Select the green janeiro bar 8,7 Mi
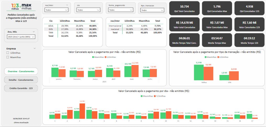Image resolution: width=266 pixels, height=127 pixels. coord(55,72)
